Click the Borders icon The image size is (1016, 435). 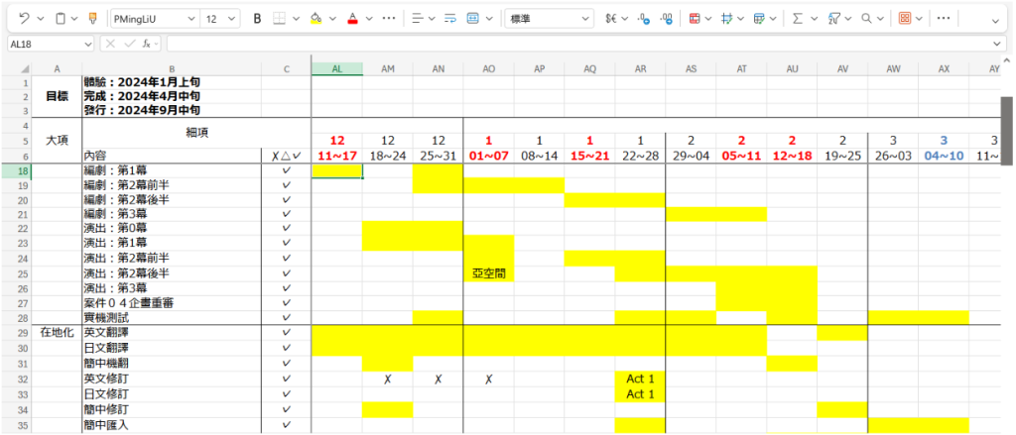click(280, 18)
